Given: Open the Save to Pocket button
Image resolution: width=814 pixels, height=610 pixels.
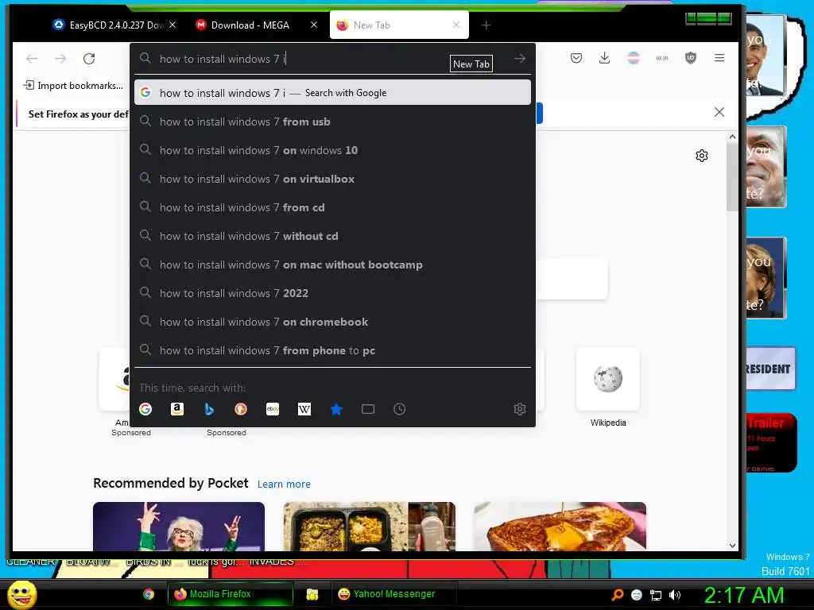Looking at the screenshot, I should click(x=576, y=58).
